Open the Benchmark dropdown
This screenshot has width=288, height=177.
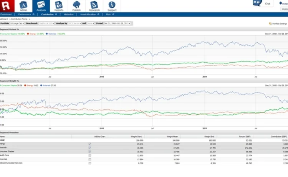tap(46, 23)
